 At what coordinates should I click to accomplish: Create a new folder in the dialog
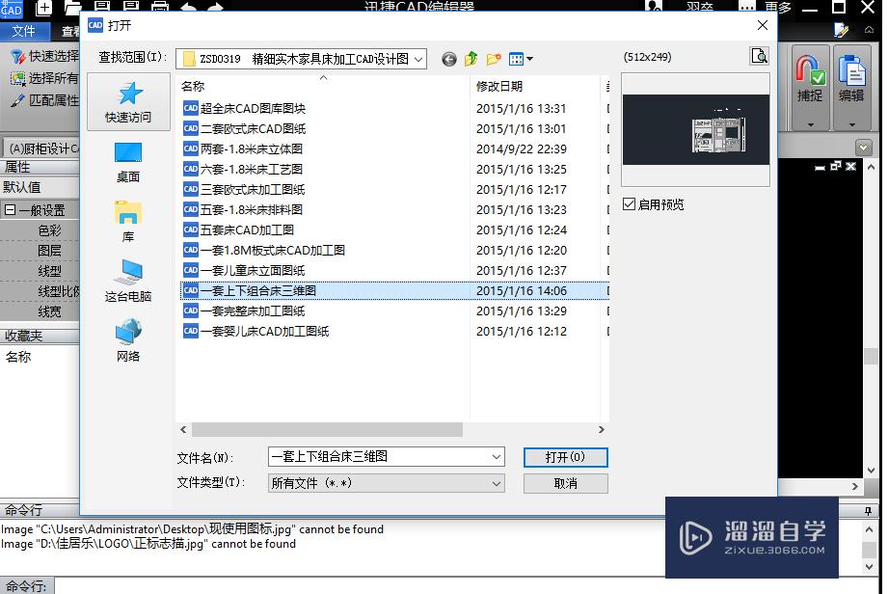[x=492, y=59]
